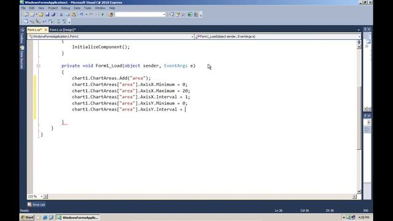Open the Data Sources side panel tab
Viewport: 393px width, 221px height.
22,58
